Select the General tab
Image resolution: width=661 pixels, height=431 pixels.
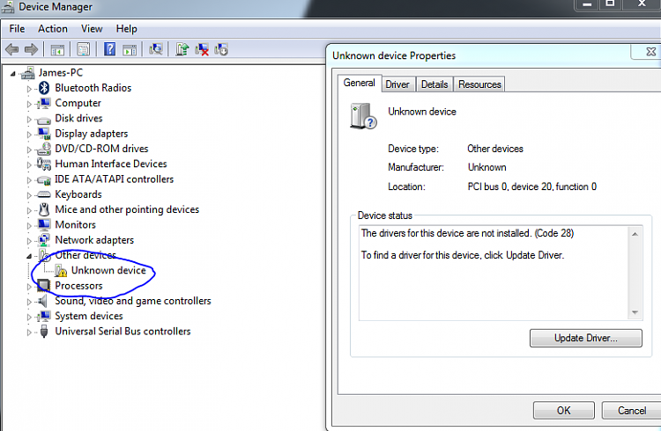(360, 83)
